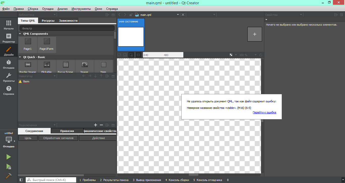The height and width of the screenshot is (183, 345).
Task: Move navigator item up arrow
Action: (101, 76)
